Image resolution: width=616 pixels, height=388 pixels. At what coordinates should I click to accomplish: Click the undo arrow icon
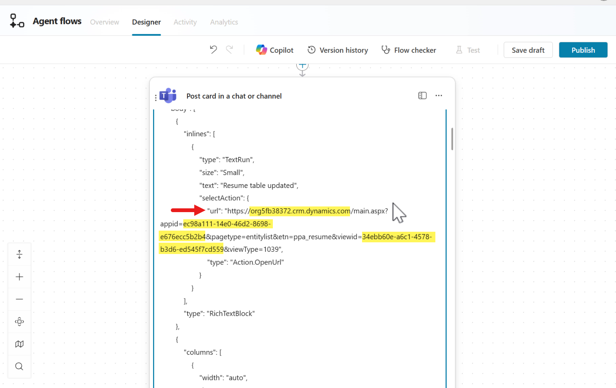pos(214,50)
